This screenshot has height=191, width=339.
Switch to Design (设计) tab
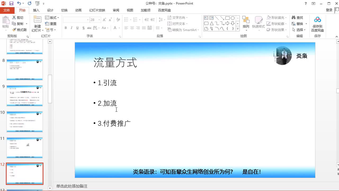50,10
